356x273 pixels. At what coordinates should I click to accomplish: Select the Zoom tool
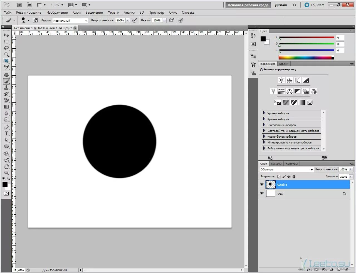[6, 173]
